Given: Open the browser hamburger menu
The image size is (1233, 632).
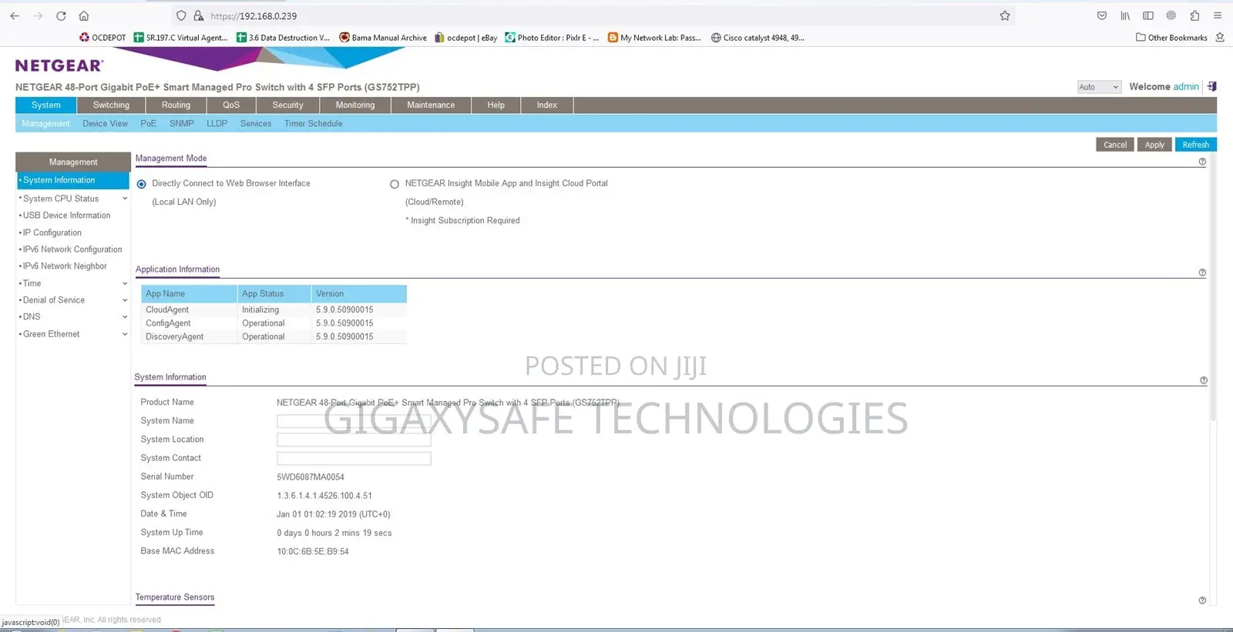Looking at the screenshot, I should [1218, 15].
